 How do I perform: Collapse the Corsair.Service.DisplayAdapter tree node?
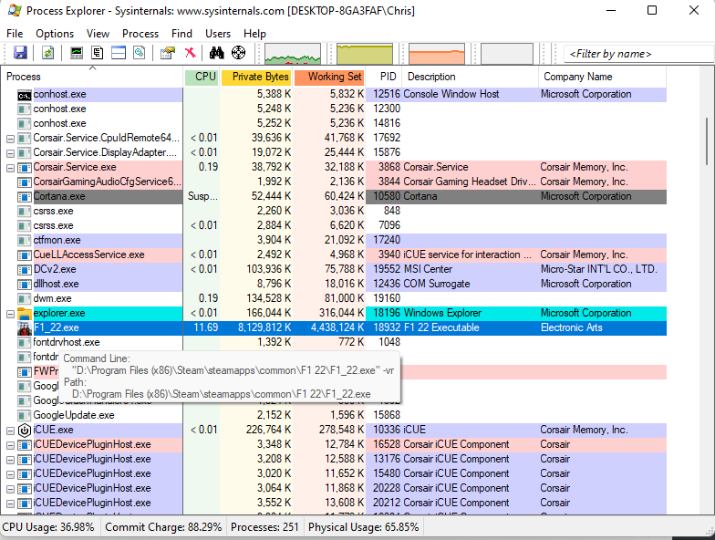point(11,153)
